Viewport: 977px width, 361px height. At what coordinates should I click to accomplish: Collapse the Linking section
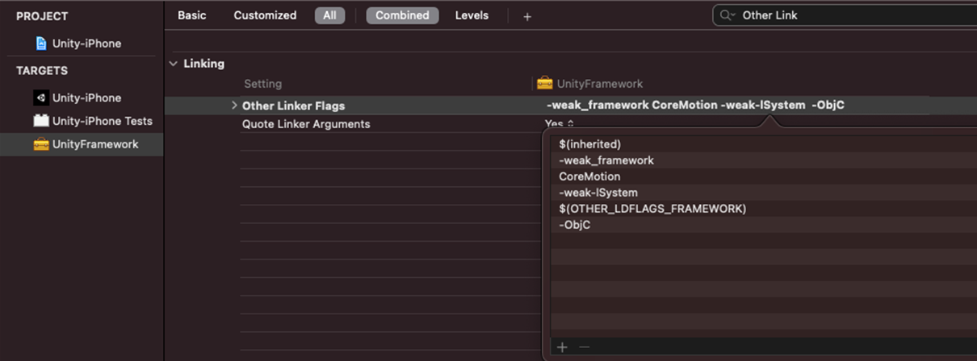click(173, 64)
